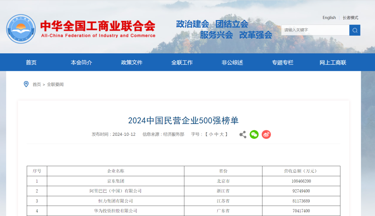This screenshot has height=216, width=375.
Task: Click the revenue value 108466200
Action: click(x=301, y=181)
